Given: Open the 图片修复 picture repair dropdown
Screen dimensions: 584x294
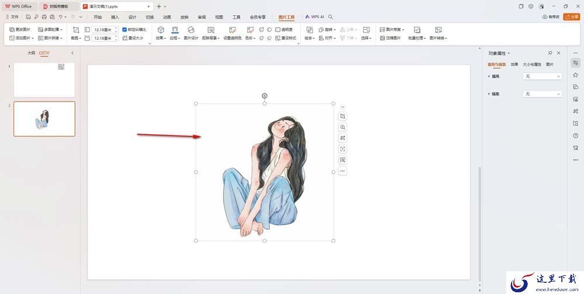Looking at the screenshot, I should tap(392, 29).
